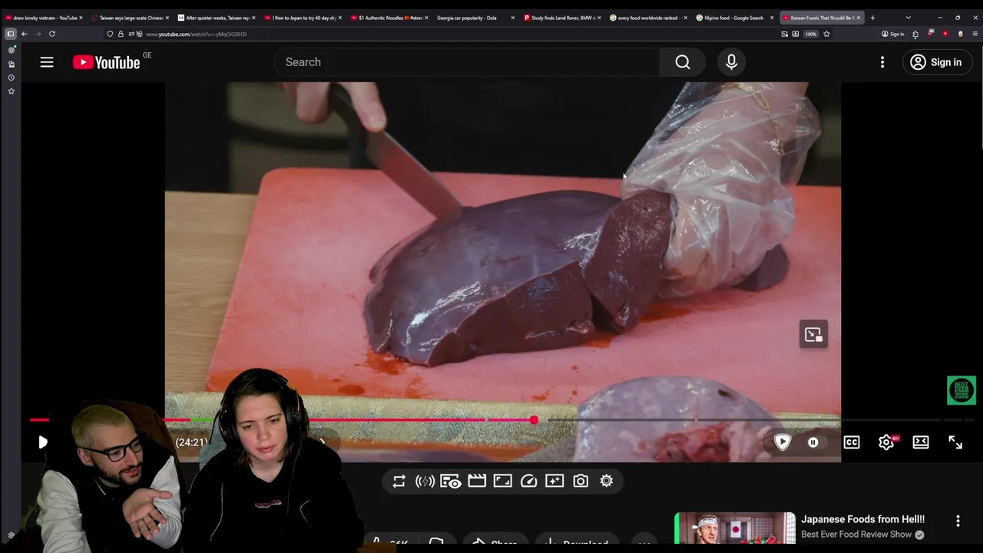
Task: Take a screenshot with camera icon
Action: point(581,481)
